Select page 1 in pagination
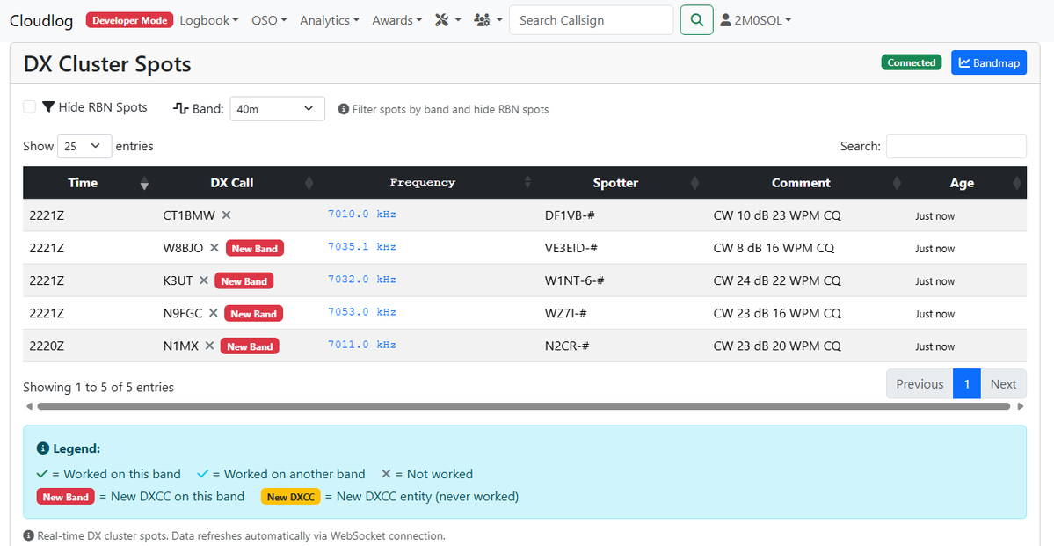This screenshot has height=546, width=1054. click(966, 383)
